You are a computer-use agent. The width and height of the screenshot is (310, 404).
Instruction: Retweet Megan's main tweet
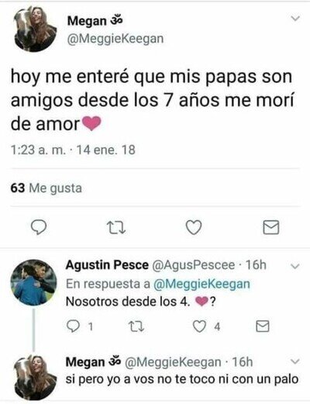coord(116,228)
